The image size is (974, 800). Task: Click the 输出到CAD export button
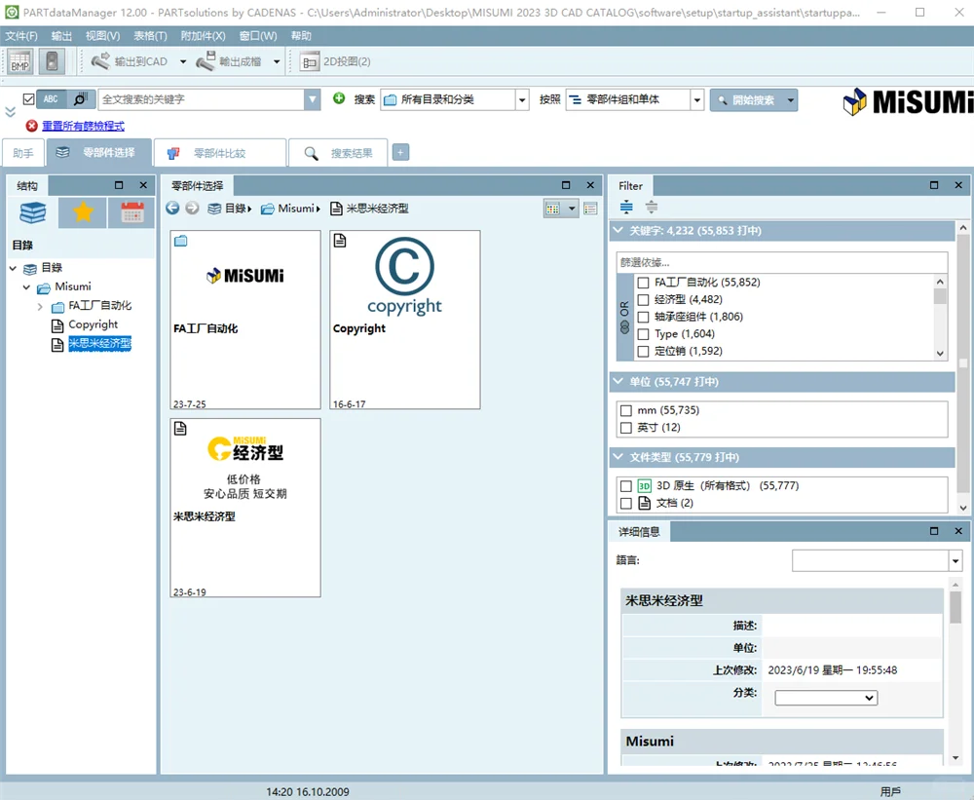click(x=130, y=61)
